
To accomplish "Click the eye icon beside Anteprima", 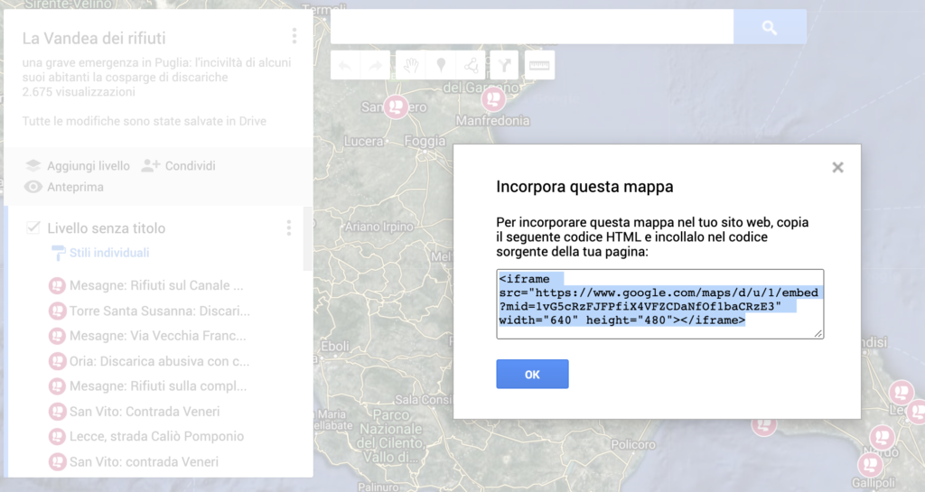I will (x=33, y=187).
